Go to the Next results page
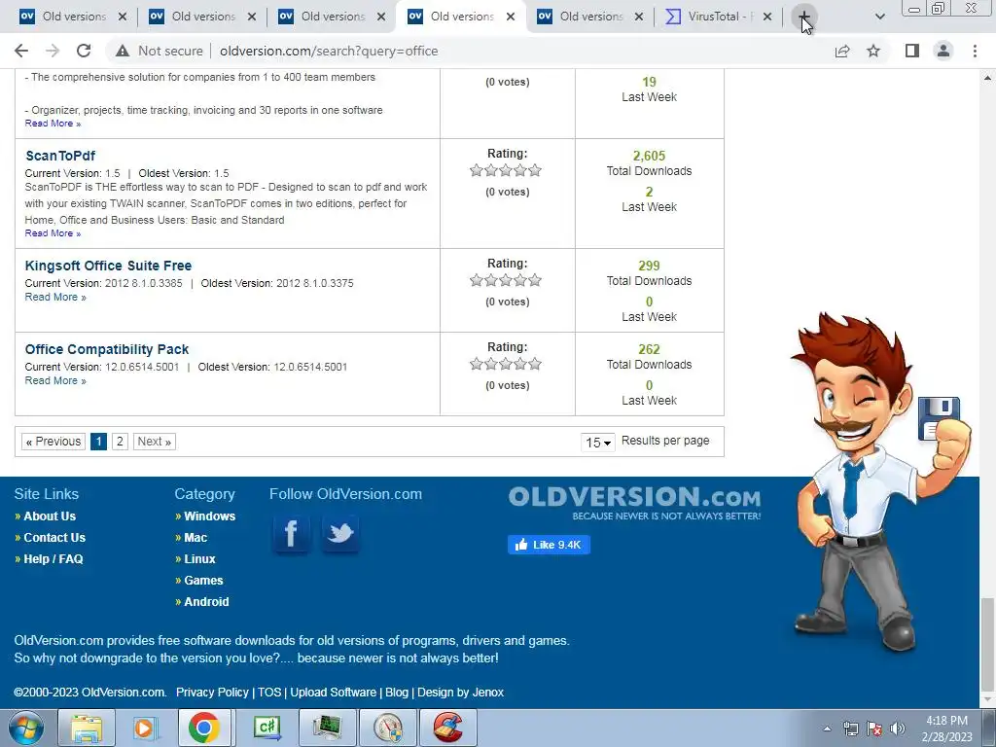 click(x=155, y=442)
